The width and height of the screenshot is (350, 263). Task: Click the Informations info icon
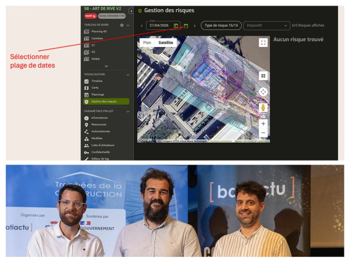(x=86, y=118)
